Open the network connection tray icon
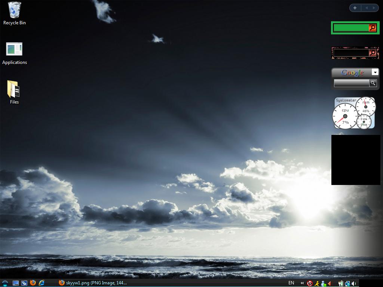The height and width of the screenshot is (287, 383). (x=347, y=283)
